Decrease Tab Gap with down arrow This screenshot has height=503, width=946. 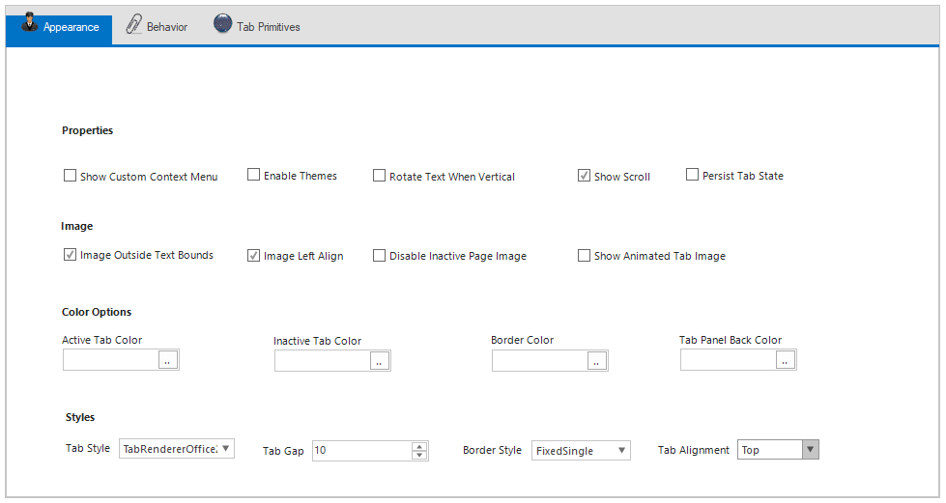coord(419,455)
